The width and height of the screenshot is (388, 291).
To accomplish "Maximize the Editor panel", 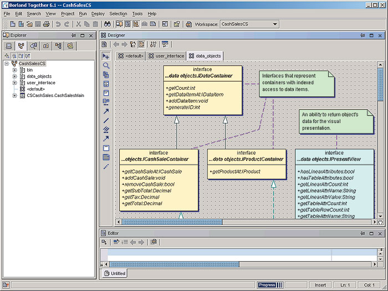I will [x=371, y=233].
